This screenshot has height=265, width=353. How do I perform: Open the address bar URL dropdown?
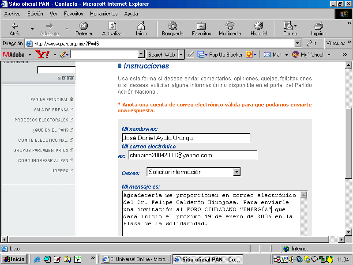coord(297,43)
